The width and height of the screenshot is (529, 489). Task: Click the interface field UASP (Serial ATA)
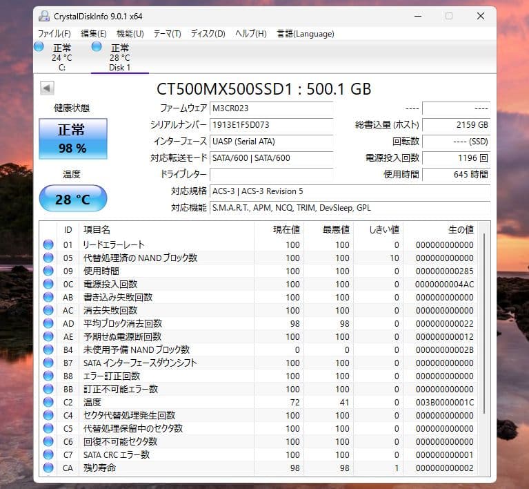click(271, 142)
